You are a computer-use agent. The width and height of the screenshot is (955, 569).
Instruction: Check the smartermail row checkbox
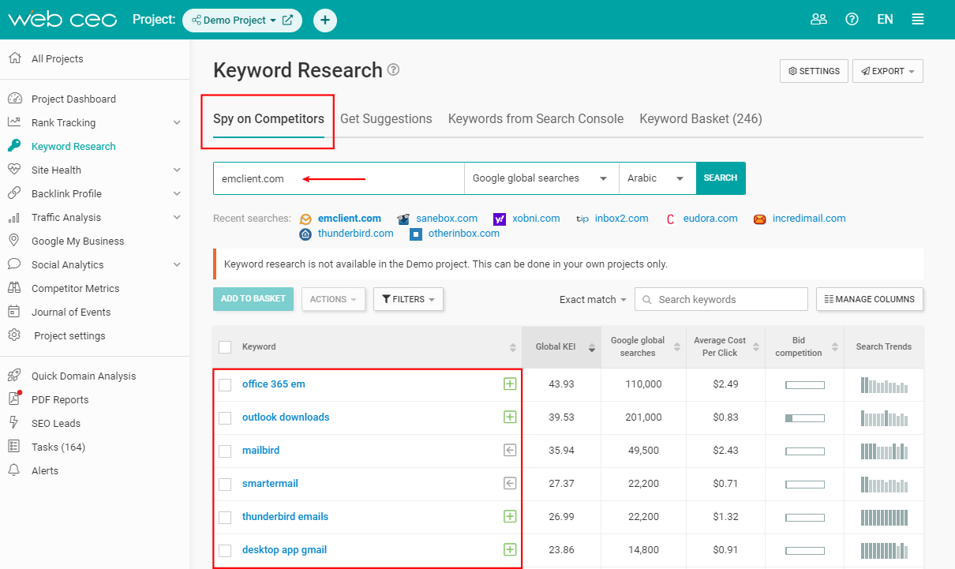click(x=225, y=485)
